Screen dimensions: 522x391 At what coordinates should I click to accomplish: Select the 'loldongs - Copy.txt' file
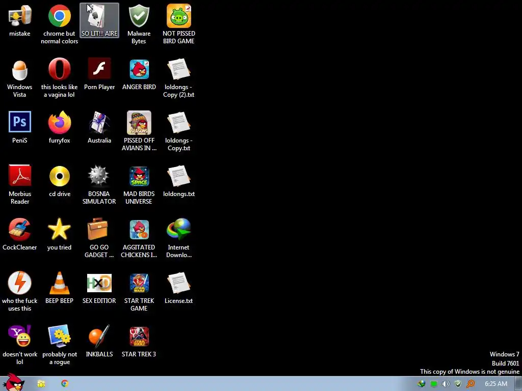pyautogui.click(x=179, y=132)
